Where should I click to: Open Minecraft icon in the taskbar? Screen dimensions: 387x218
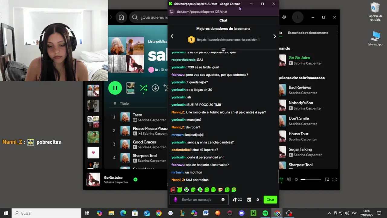click(253, 213)
